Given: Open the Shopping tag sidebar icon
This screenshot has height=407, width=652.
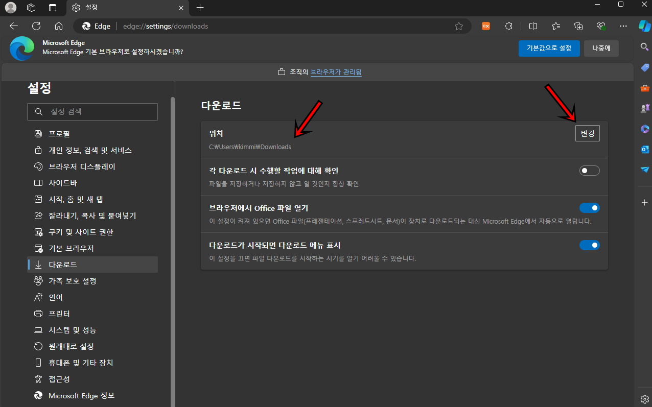Looking at the screenshot, I should tap(644, 68).
